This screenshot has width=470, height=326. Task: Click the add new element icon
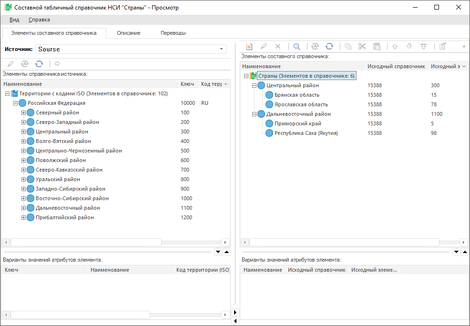[x=249, y=47]
